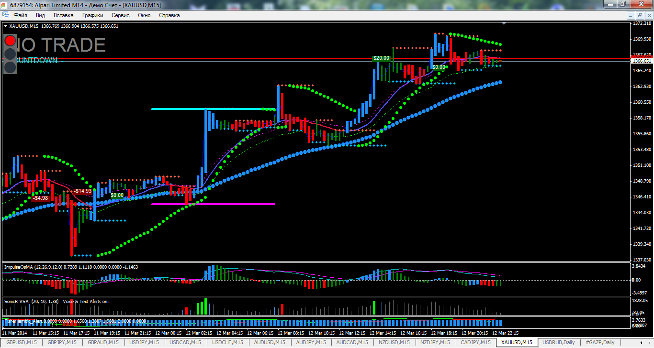Switch to the GBPAUD,M15 chart tab
Screen dimensions: 654x348
point(103,342)
